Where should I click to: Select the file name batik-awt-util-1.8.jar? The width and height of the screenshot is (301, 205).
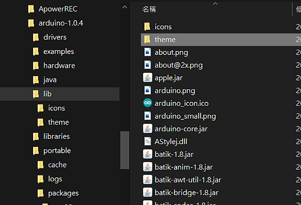pyautogui.click(x=188, y=180)
